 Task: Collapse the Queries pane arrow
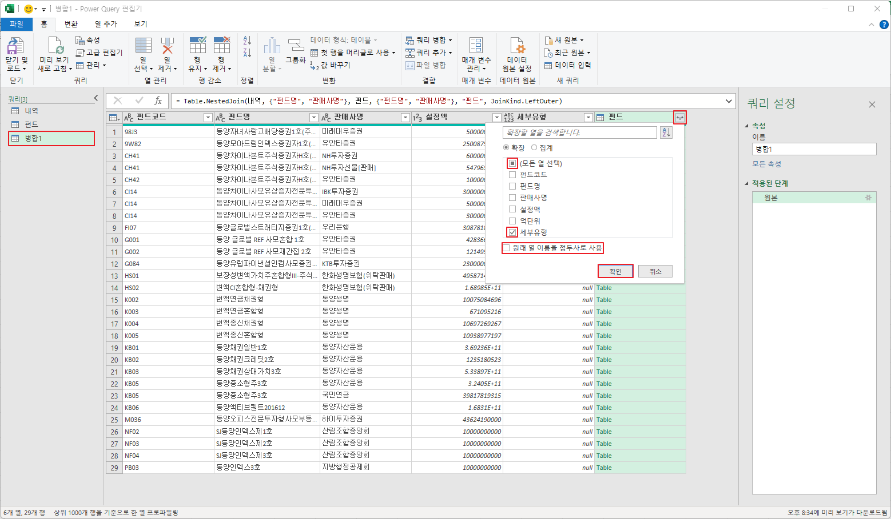click(x=96, y=98)
